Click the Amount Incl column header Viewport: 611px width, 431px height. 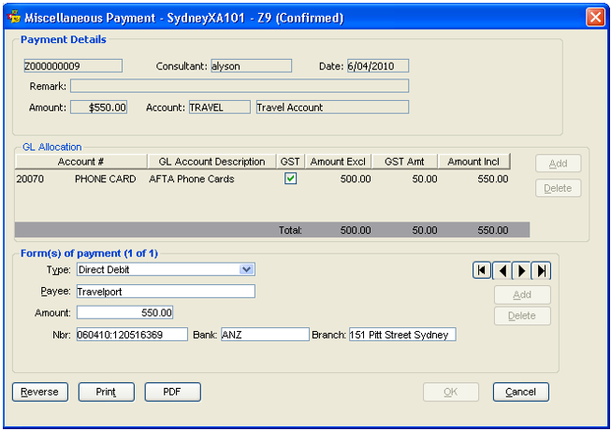click(x=473, y=161)
